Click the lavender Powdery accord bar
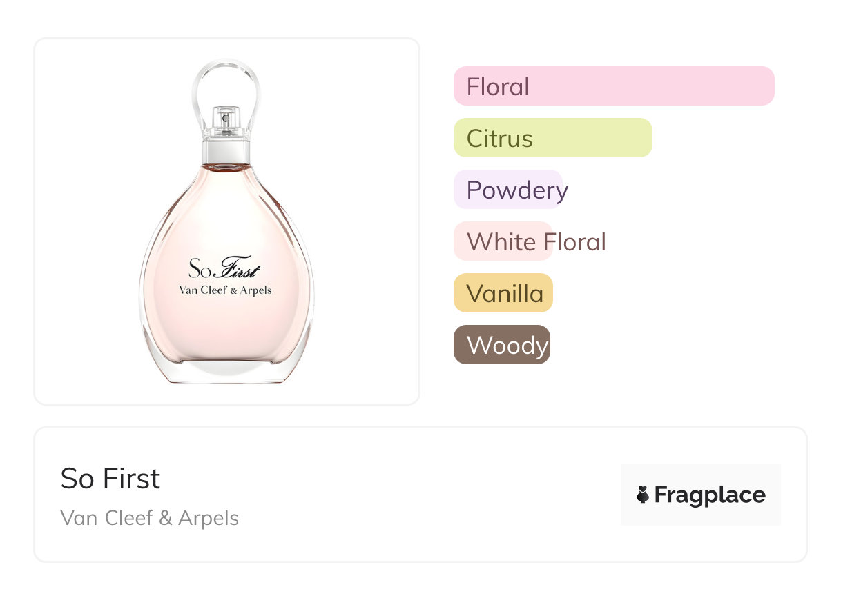This screenshot has width=841, height=596. click(509, 190)
